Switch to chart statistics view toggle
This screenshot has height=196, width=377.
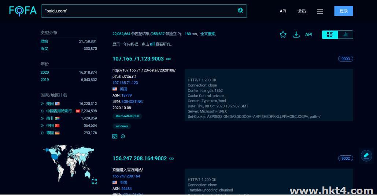(x=345, y=35)
